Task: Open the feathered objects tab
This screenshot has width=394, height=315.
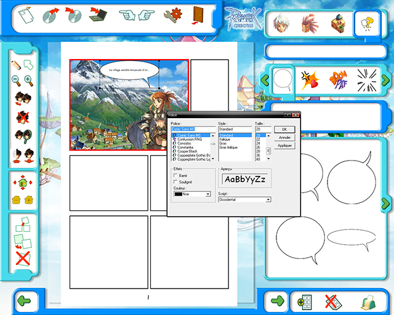Action: tap(310, 23)
